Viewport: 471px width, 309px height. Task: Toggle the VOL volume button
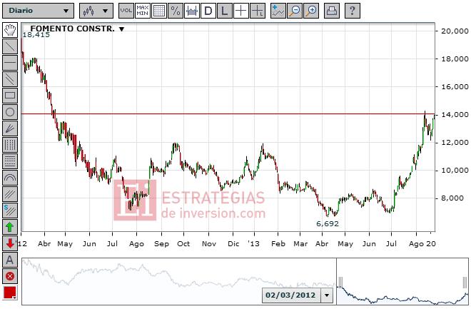click(126, 11)
